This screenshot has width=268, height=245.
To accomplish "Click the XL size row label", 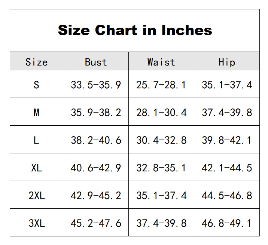I will pyautogui.click(x=37, y=167).
